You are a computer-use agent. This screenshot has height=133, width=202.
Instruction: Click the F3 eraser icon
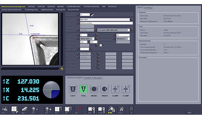[x=25, y=110]
